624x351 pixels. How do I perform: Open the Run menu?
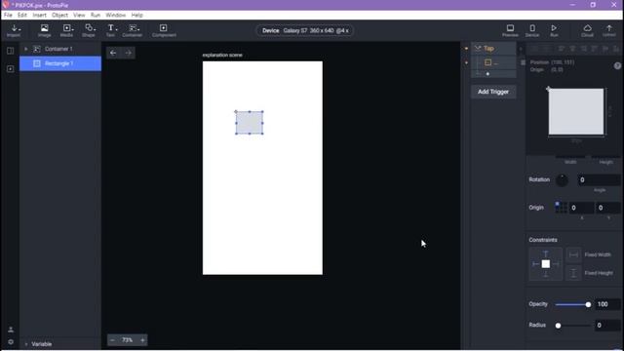(x=96, y=16)
